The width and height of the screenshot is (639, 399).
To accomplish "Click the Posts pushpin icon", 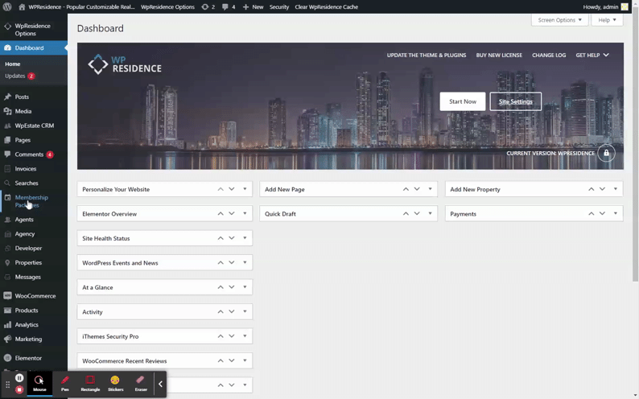I will [7, 97].
